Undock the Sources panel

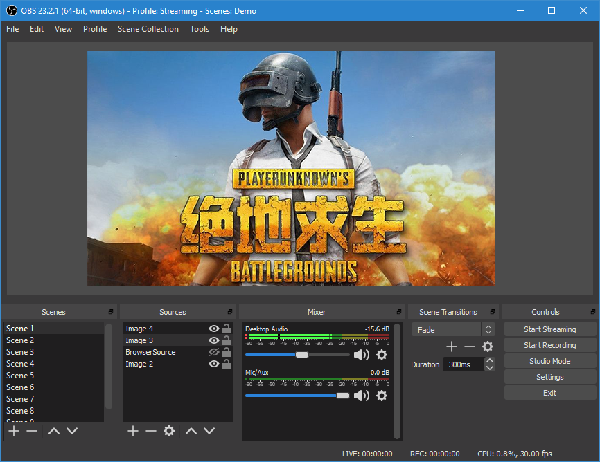[229, 312]
